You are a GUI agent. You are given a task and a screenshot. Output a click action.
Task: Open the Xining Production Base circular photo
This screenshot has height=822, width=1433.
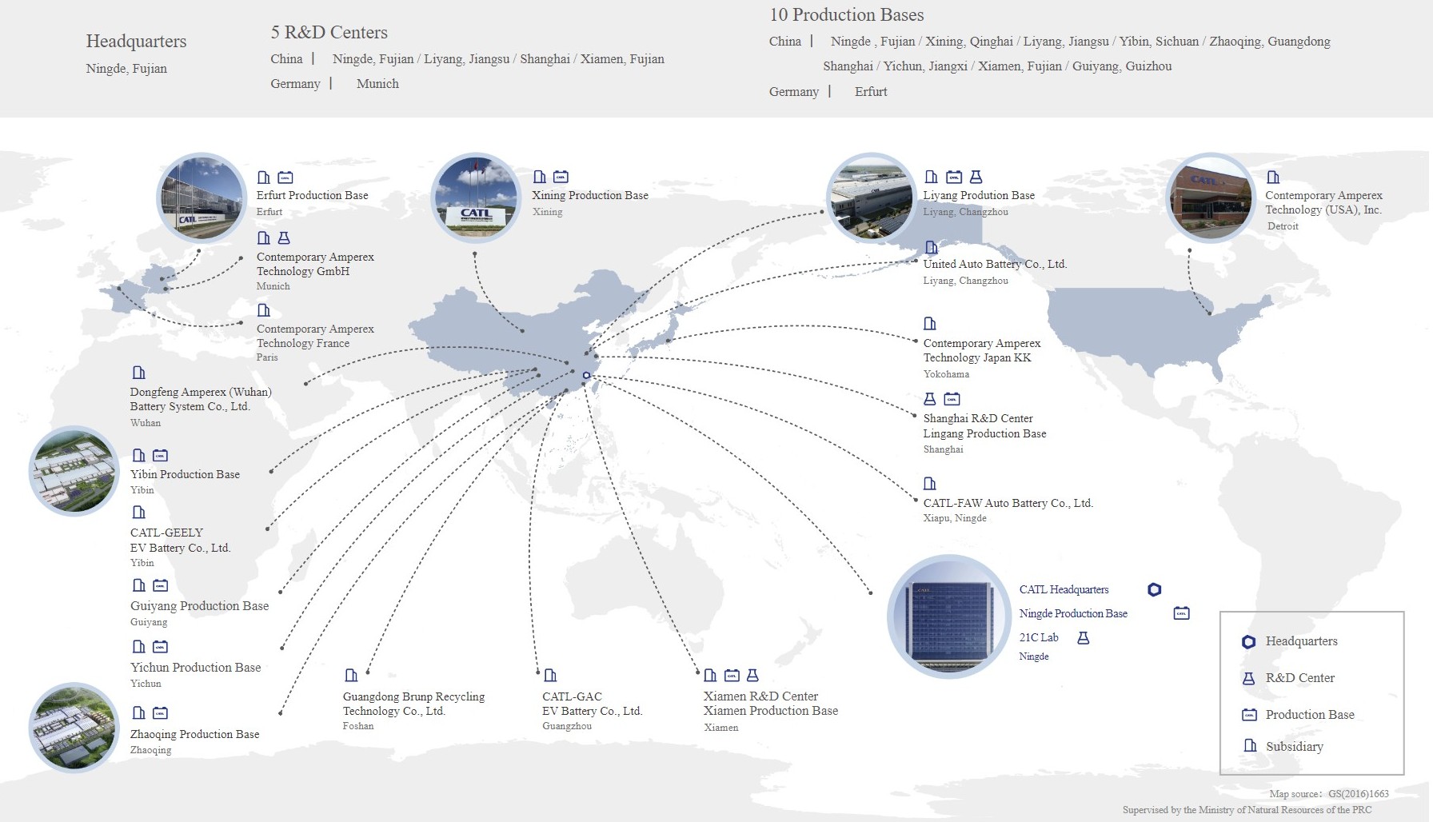point(476,198)
